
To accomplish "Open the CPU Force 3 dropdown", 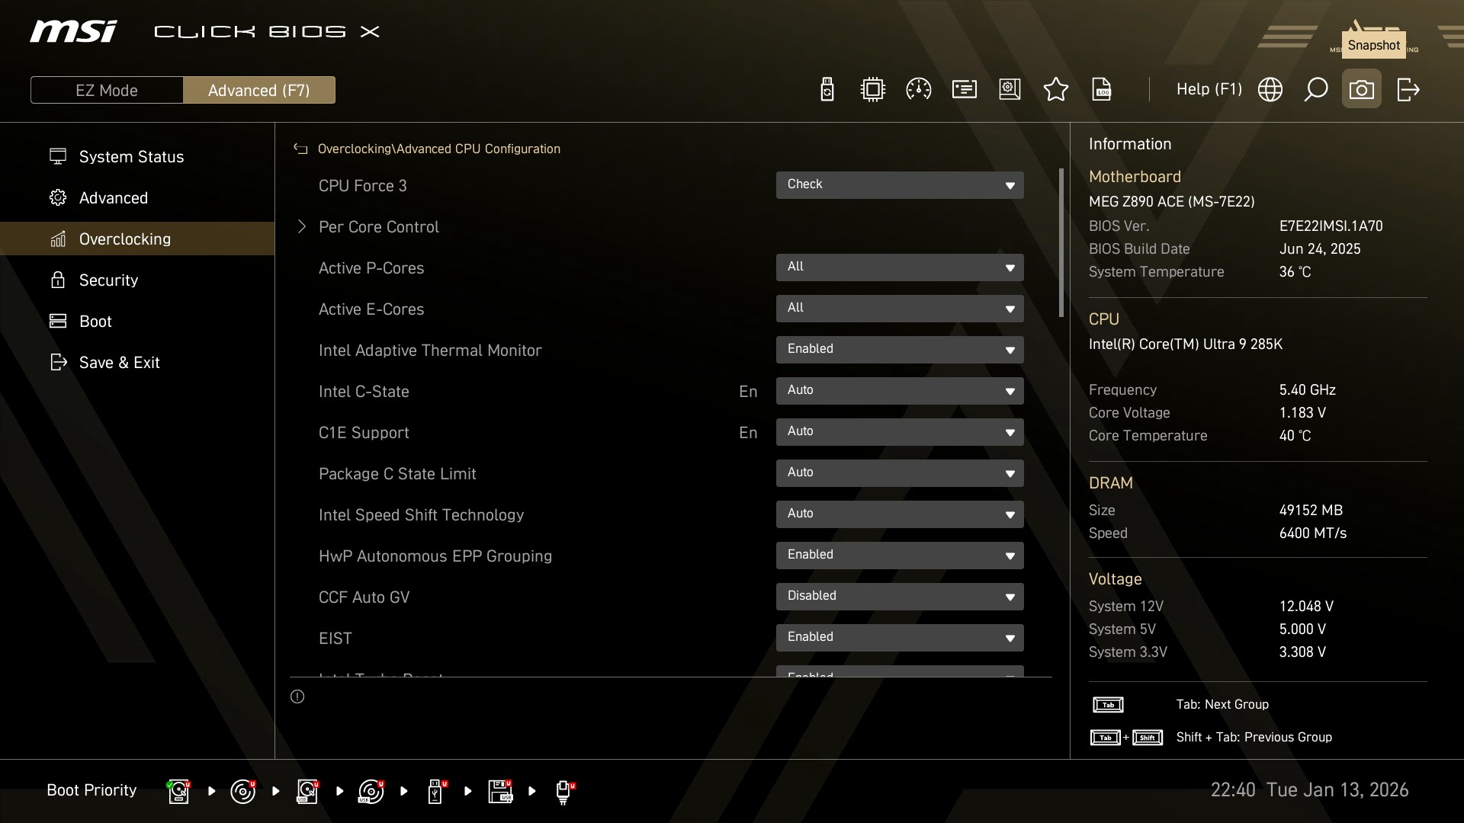I will point(899,185).
